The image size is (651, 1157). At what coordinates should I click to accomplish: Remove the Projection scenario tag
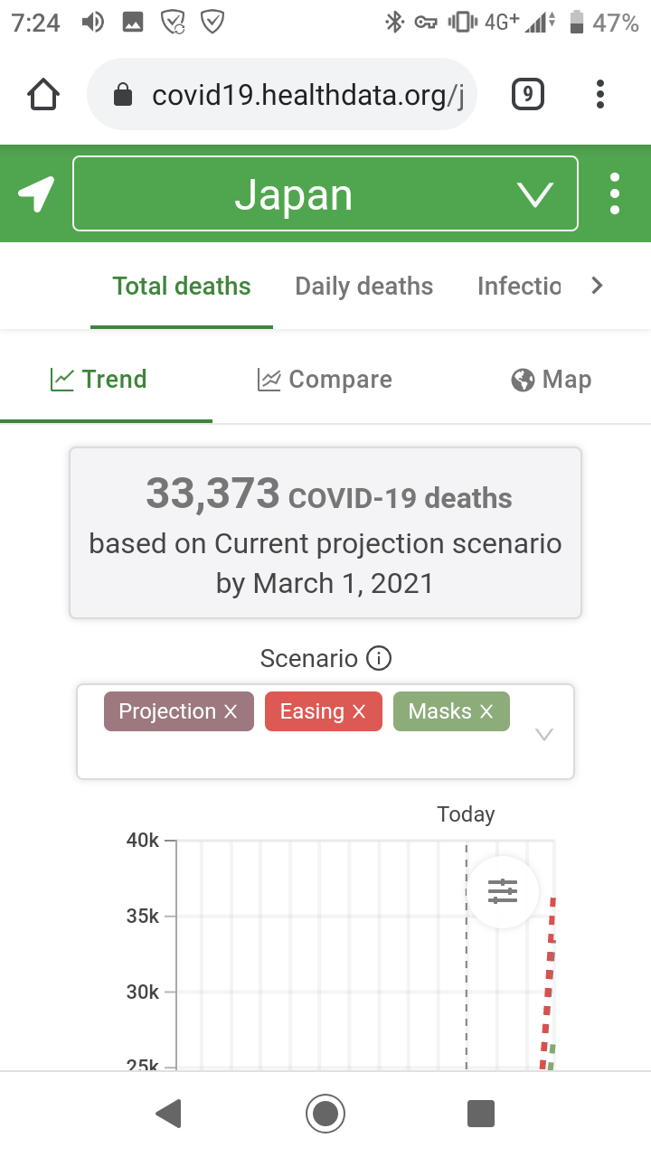coord(231,712)
